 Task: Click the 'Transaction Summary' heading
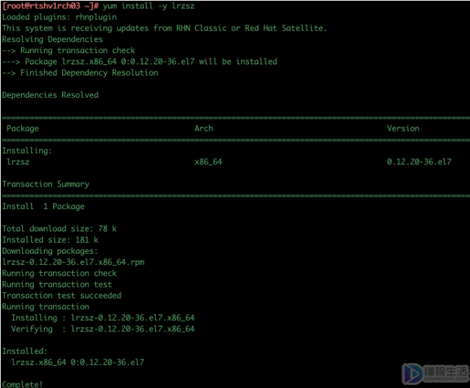(45, 185)
